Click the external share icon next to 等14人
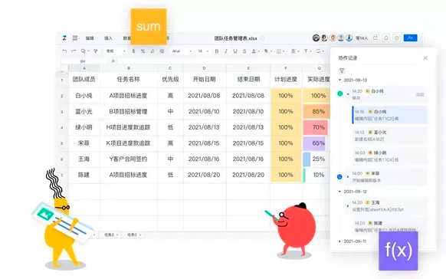This screenshot has width=446, height=279. point(375,38)
